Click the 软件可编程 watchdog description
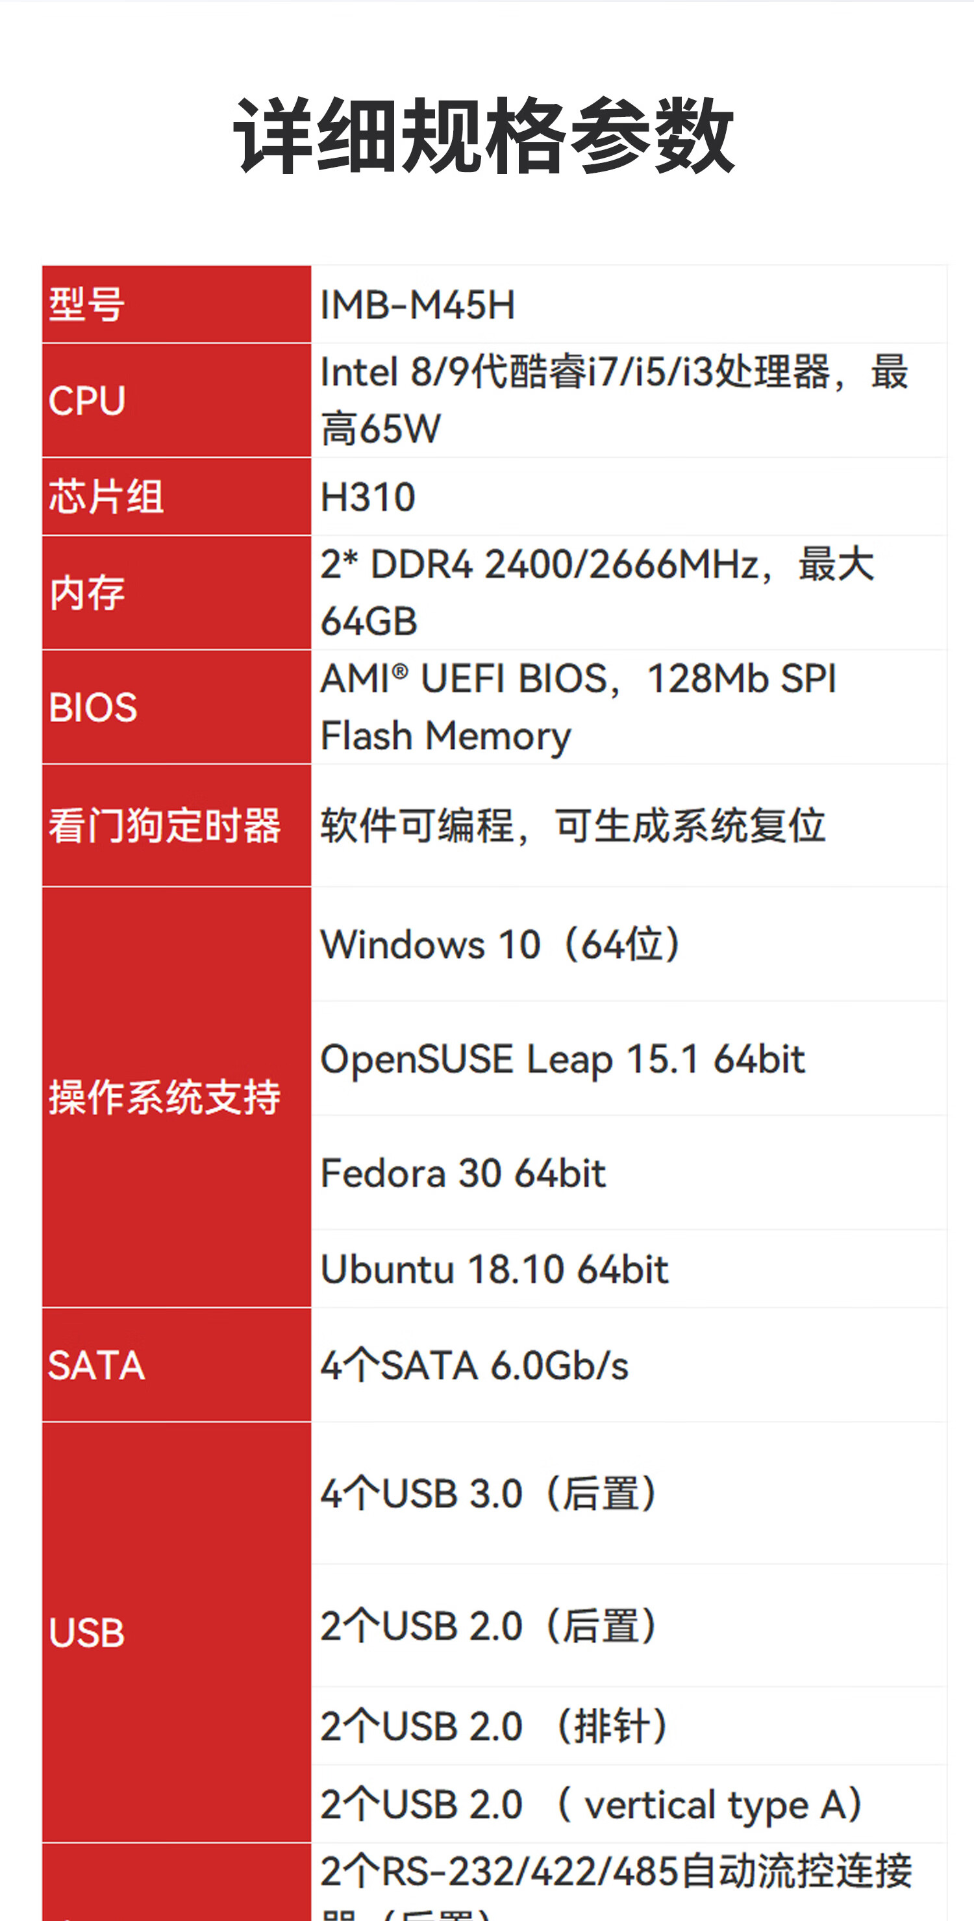974x1921 pixels. [x=573, y=825]
